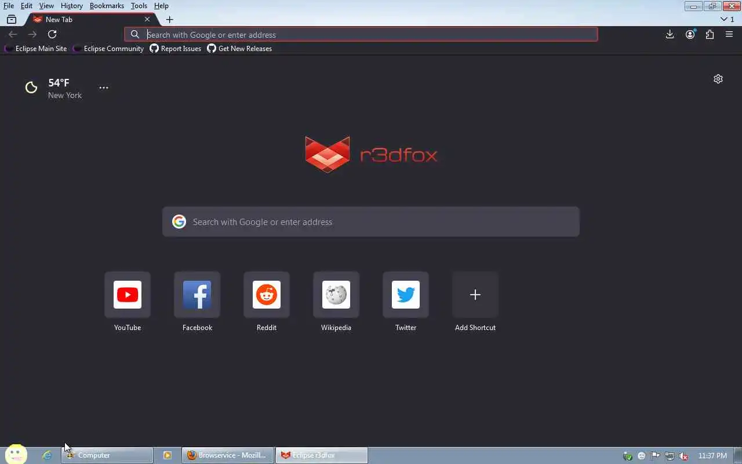Open the View menu
This screenshot has height=464, width=742.
[46, 6]
